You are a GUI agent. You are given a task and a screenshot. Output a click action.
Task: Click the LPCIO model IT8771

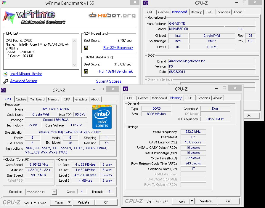(212, 47)
